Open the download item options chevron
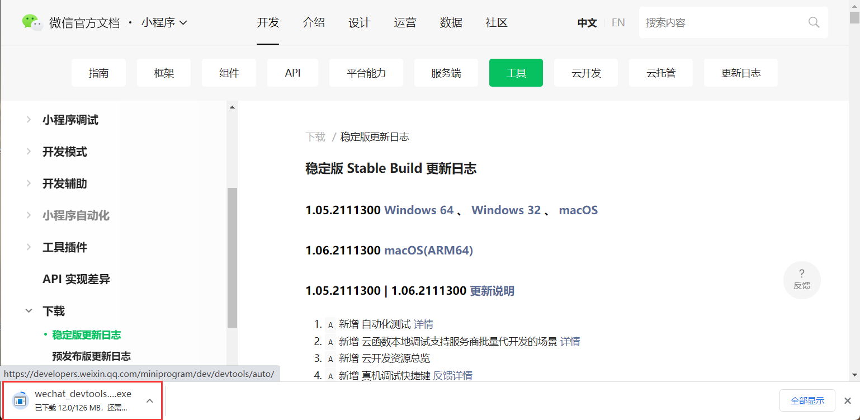This screenshot has height=420, width=860. point(149,400)
